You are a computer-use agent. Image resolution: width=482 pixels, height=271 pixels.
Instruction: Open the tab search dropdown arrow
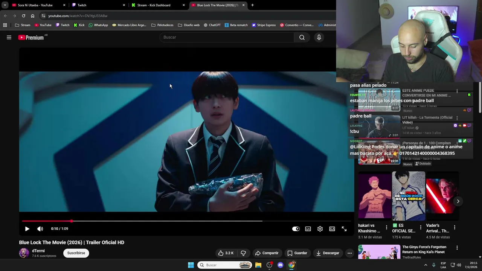click(5, 5)
